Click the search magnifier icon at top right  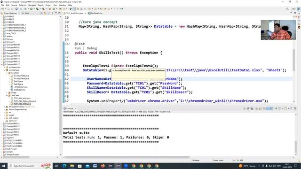pyautogui.click(x=287, y=9)
